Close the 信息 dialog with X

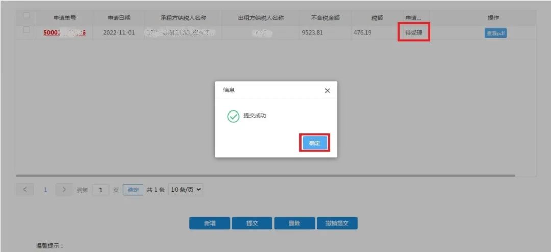(327, 91)
